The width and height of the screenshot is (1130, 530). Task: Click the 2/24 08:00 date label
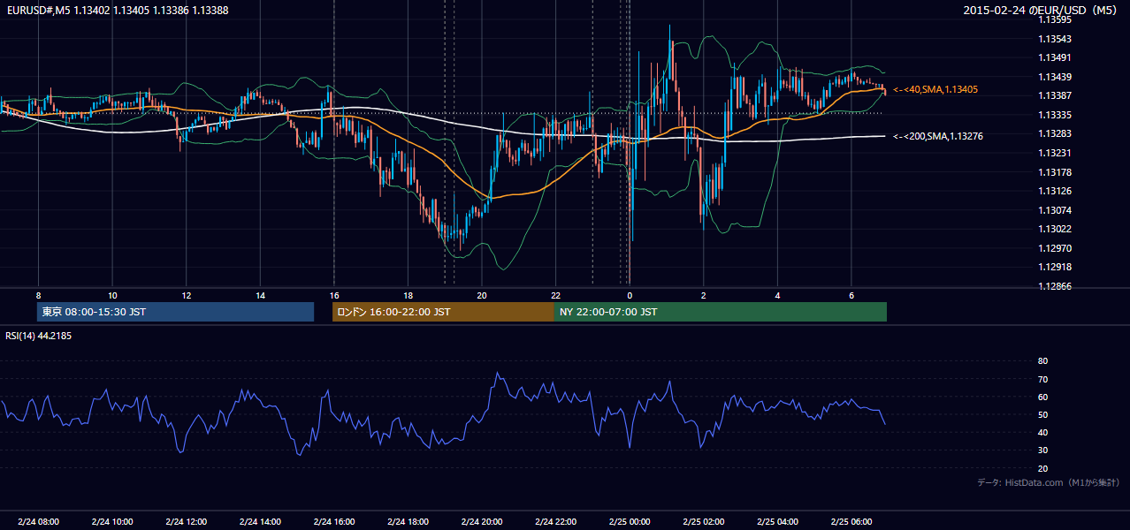[38, 522]
